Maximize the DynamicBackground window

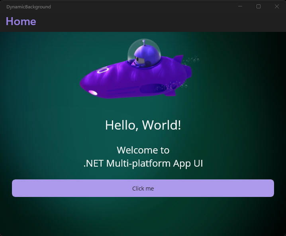[258, 6]
